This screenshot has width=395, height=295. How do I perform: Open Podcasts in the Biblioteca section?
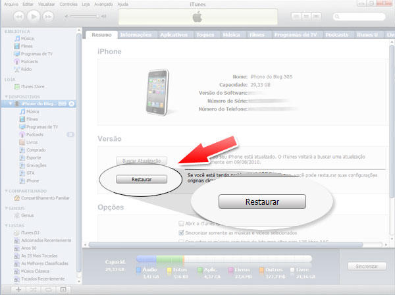coord(26,61)
